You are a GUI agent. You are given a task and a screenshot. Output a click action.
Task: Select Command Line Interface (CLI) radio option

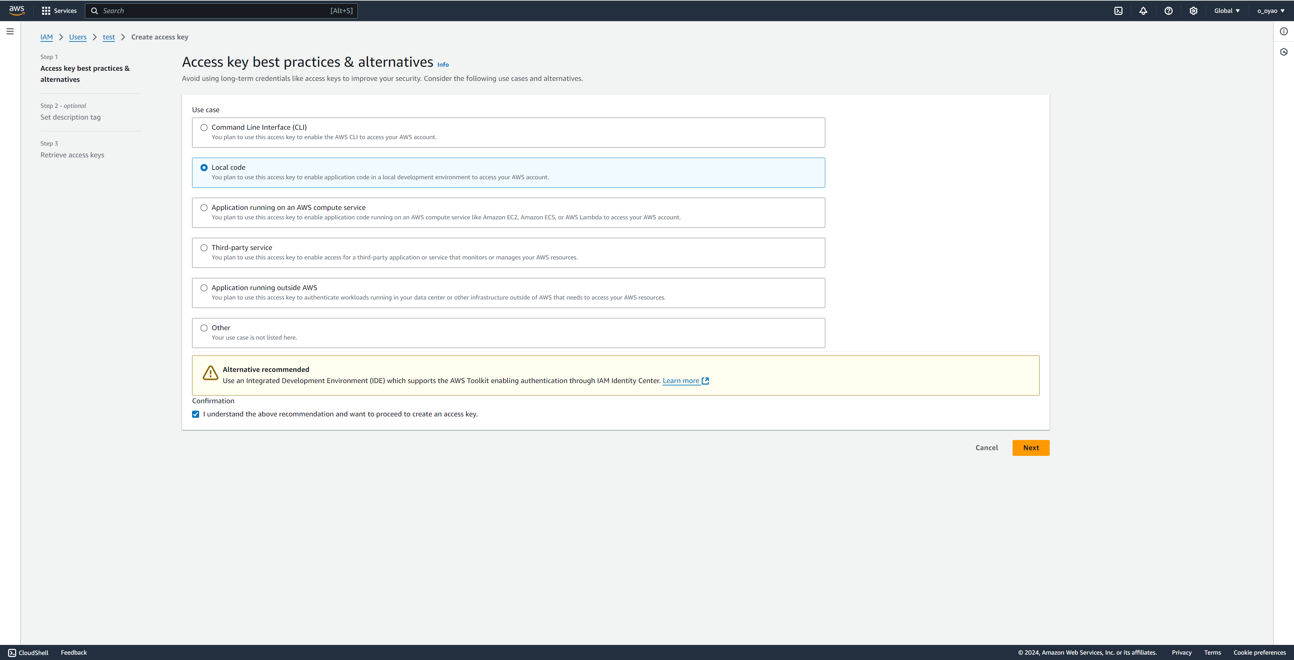(204, 128)
